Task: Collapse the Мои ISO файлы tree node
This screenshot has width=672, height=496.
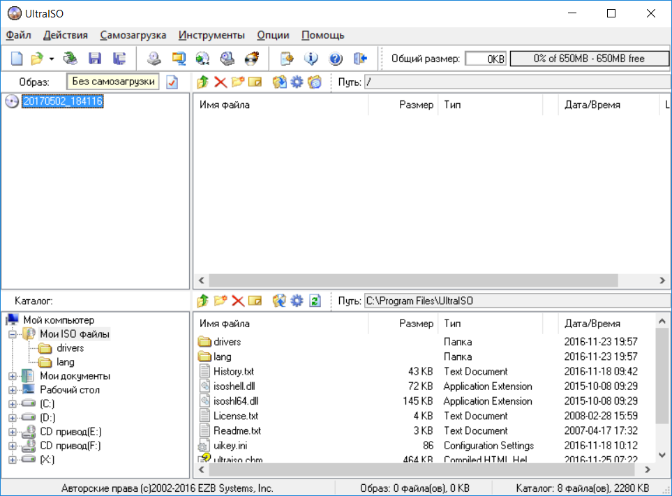Action: (x=12, y=334)
